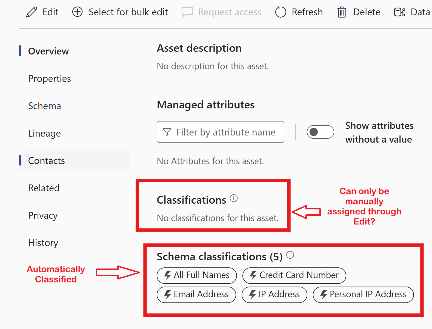
Task: Open the Related section
Action: (x=44, y=188)
